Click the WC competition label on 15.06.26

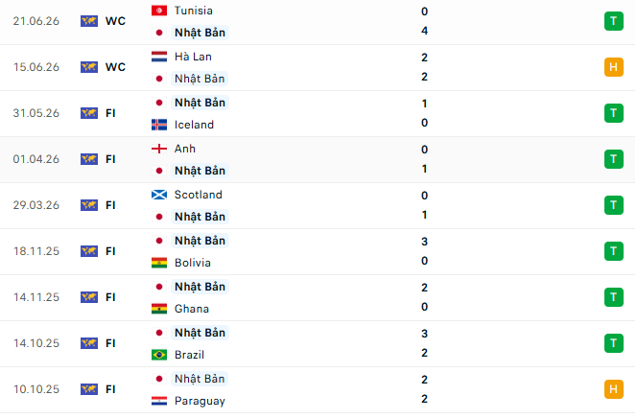(x=115, y=67)
